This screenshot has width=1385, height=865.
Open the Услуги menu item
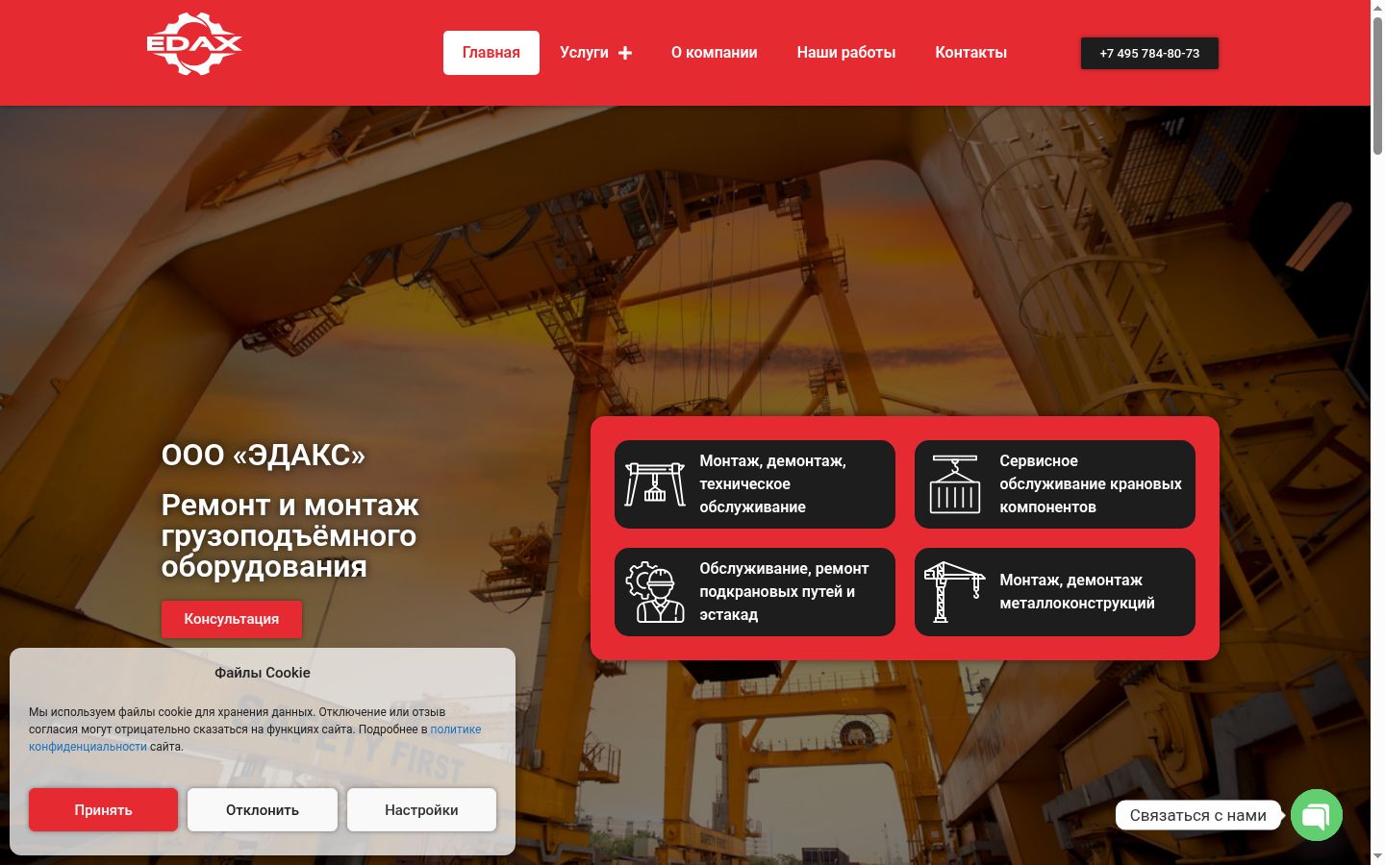click(x=584, y=53)
